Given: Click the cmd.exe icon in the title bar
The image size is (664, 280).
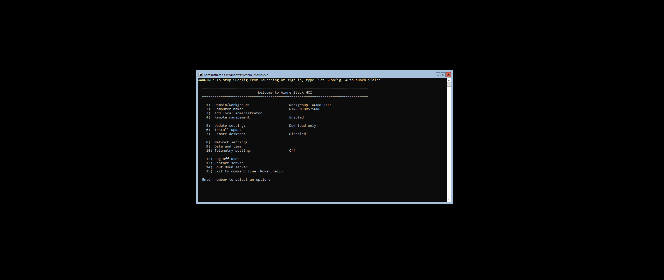Looking at the screenshot, I should 200,75.
